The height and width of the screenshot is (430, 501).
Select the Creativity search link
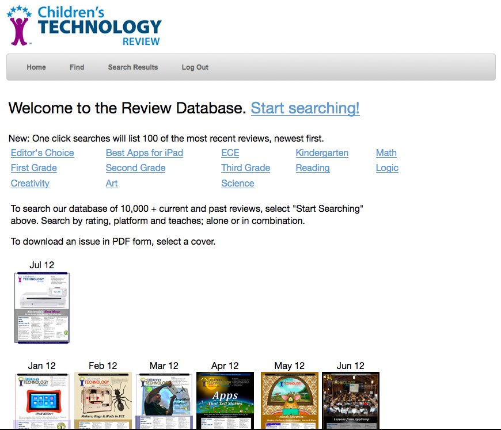[x=30, y=184]
